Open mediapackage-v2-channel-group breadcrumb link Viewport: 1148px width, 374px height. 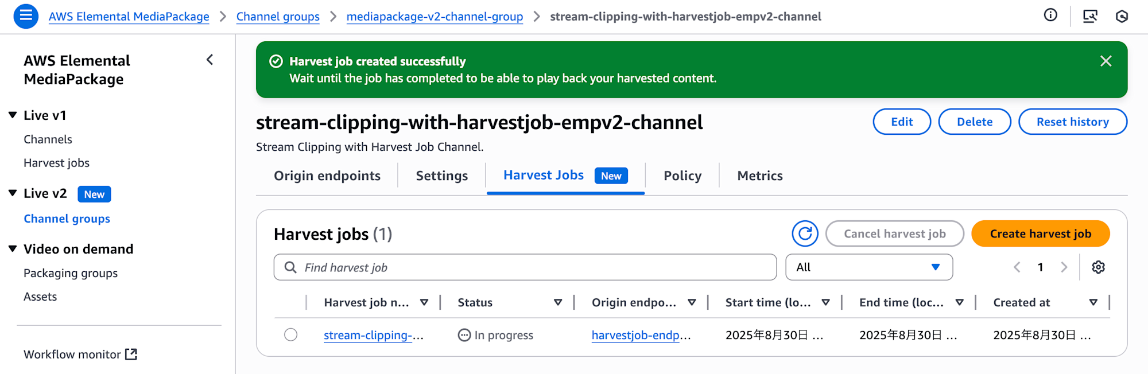[x=435, y=17]
